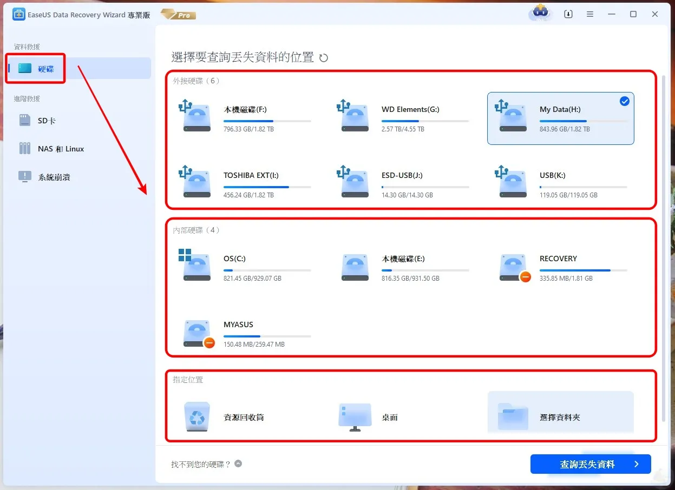This screenshot has height=490, width=675.
Task: Click the text 843.96 GB/1.82 TB
Action: (565, 129)
